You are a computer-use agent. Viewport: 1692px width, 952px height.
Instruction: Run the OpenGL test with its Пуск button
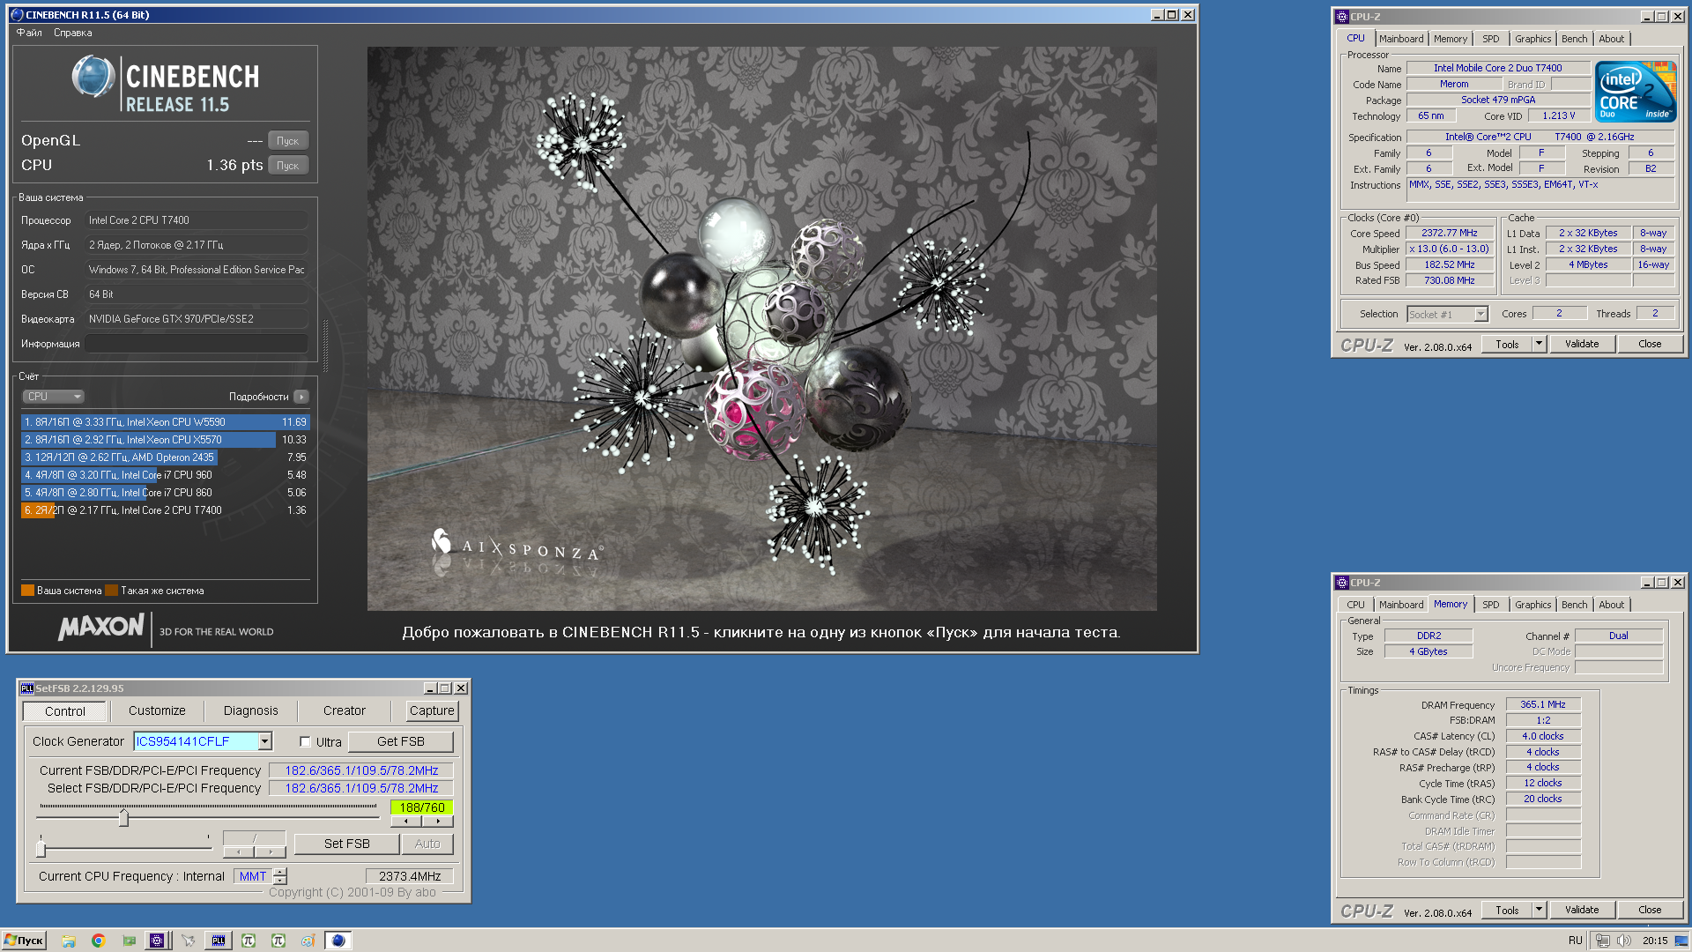pos(288,141)
